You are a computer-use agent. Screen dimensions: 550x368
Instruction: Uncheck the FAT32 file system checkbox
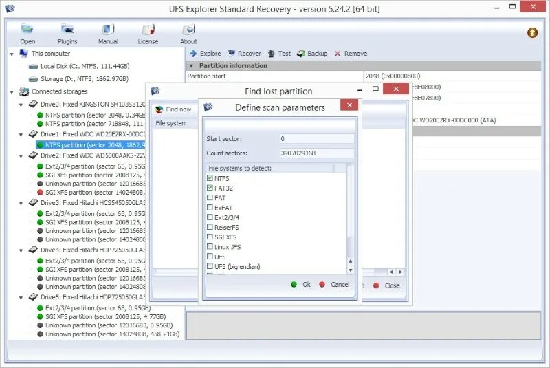click(x=210, y=188)
